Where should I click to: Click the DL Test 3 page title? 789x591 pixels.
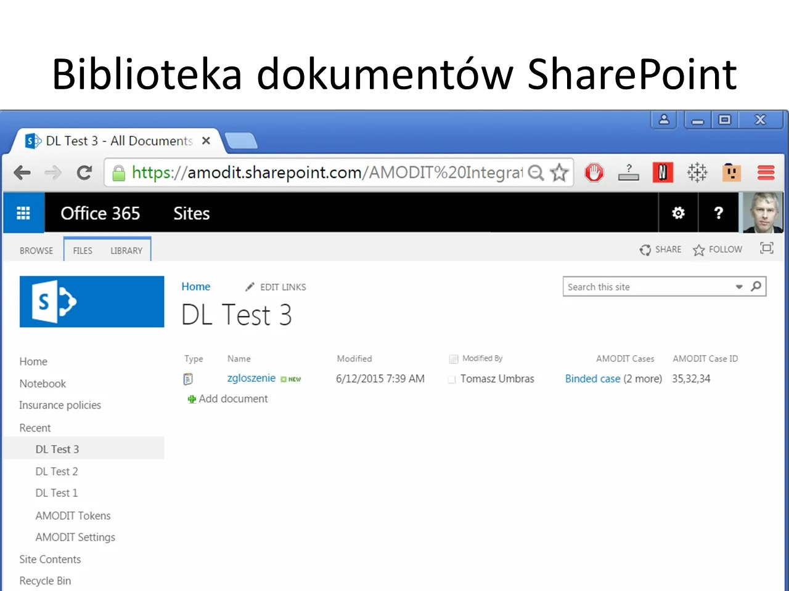237,315
